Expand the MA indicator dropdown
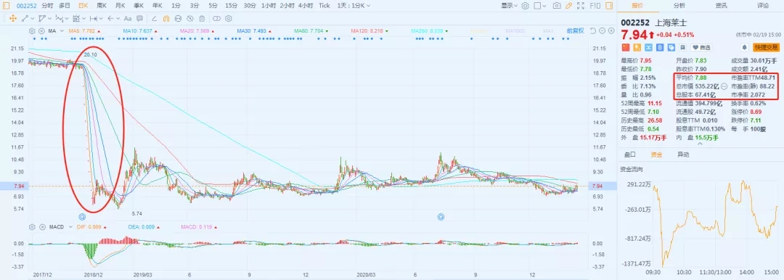784x280 pixels. 62,31
